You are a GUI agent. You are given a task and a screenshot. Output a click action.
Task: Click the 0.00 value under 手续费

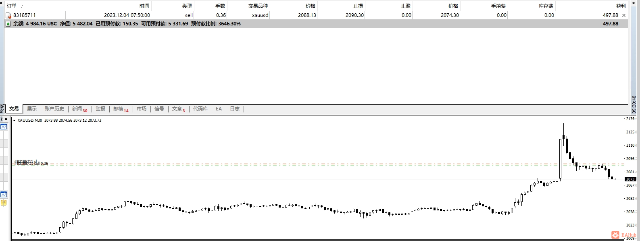pyautogui.click(x=502, y=15)
